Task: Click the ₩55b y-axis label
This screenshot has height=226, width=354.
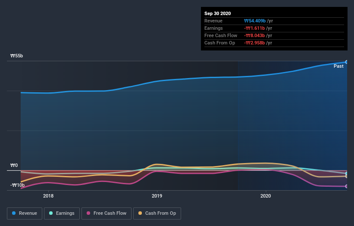Action: click(16, 56)
